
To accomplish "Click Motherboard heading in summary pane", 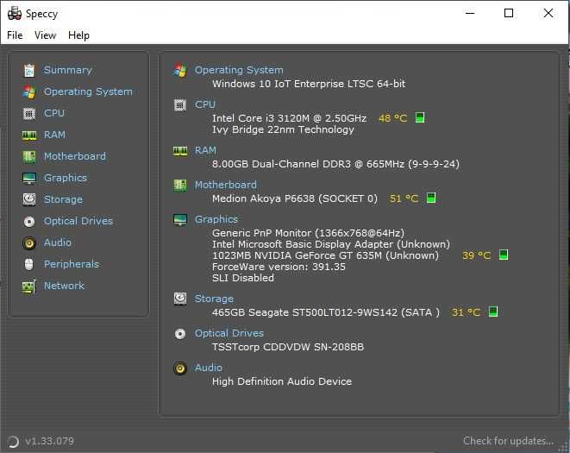I will [x=226, y=185].
